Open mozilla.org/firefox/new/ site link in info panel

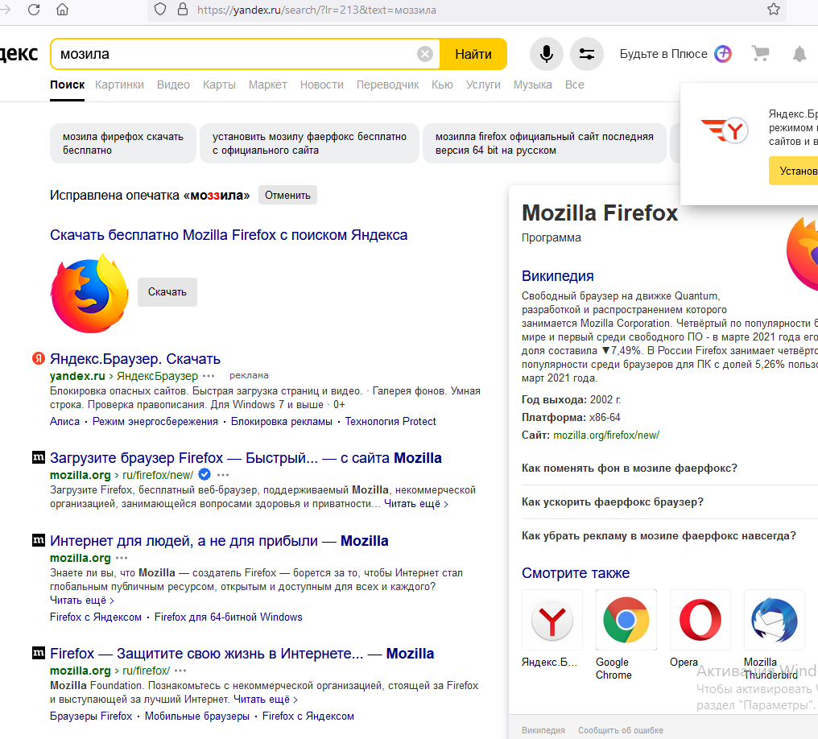(x=606, y=435)
